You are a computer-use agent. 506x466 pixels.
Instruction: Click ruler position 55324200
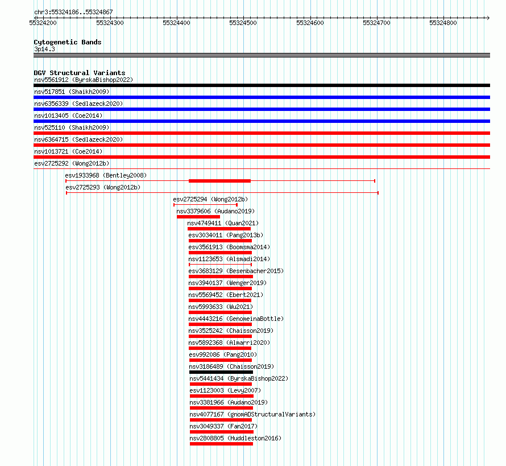click(x=43, y=23)
